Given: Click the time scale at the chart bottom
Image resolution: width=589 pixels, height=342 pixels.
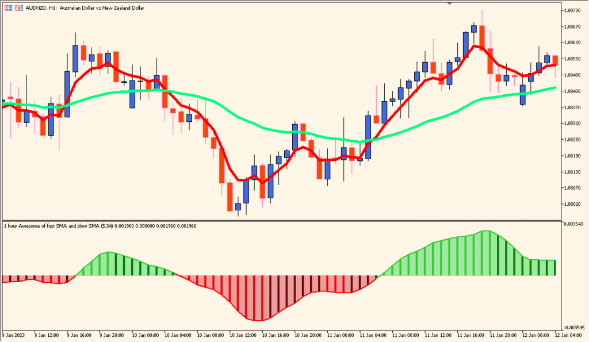Looking at the screenshot, I should [x=288, y=333].
